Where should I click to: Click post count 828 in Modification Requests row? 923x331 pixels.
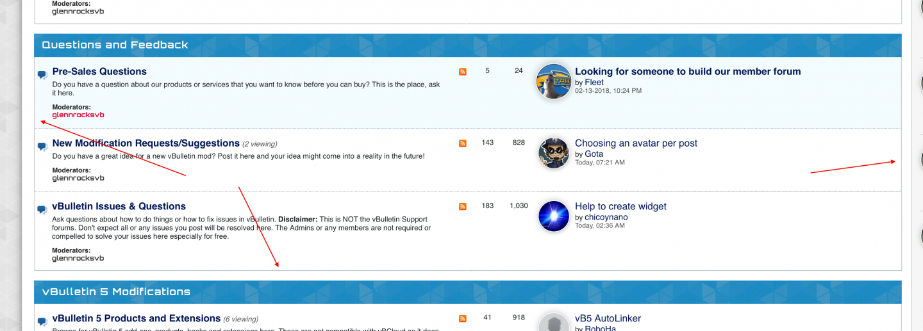pos(519,143)
